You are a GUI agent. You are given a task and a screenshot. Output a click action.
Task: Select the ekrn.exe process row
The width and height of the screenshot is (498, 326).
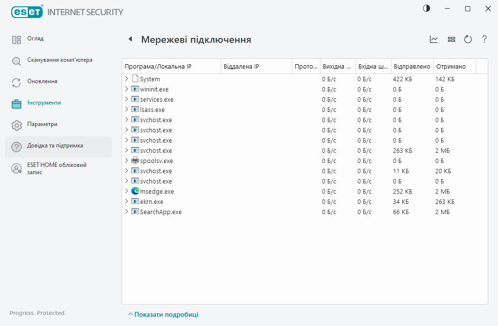[152, 201]
